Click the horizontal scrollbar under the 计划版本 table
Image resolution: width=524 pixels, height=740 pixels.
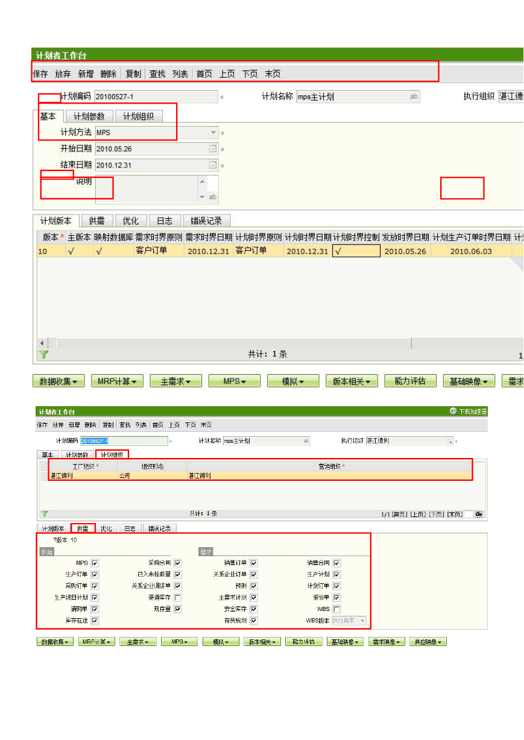click(234, 343)
